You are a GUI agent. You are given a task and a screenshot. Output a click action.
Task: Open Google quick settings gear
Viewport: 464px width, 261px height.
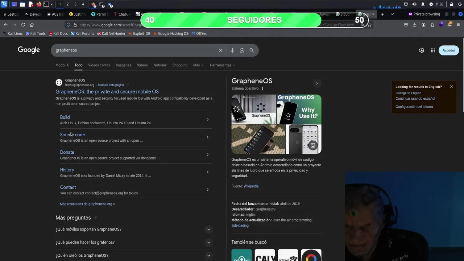[x=422, y=50]
